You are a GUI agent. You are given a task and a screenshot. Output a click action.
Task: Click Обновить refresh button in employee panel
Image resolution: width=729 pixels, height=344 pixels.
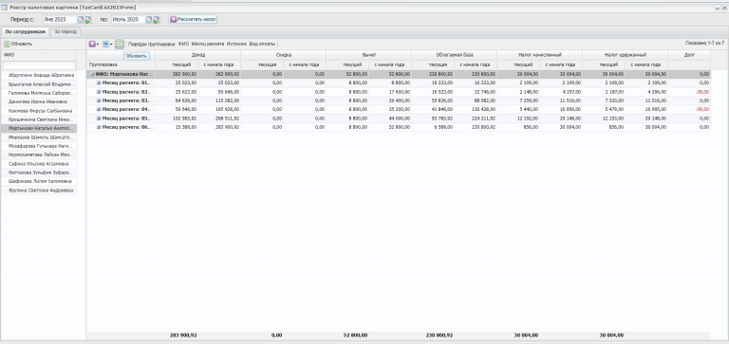tap(18, 44)
